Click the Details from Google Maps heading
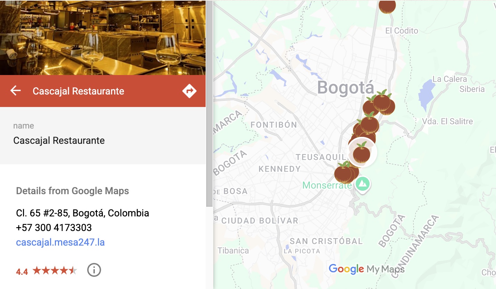The image size is (496, 289). (73, 191)
